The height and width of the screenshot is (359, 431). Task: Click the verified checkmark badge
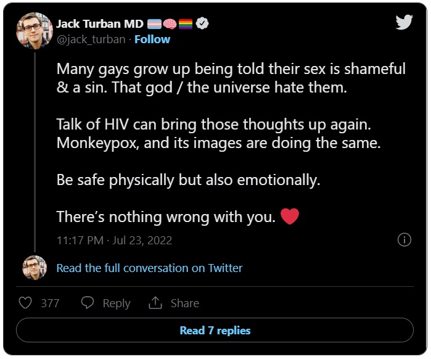202,23
